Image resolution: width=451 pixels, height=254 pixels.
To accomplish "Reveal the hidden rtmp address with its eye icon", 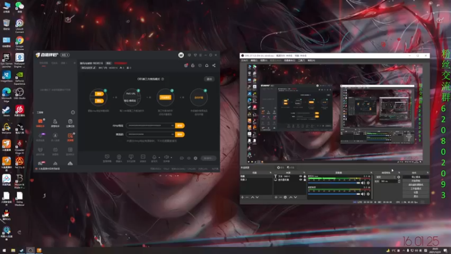I will point(173,125).
